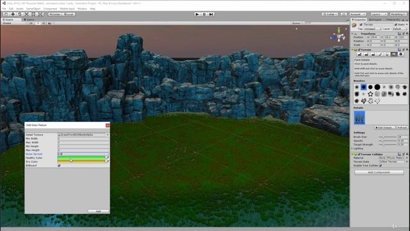Viewport: 410px width, 231px height.
Task: Choose the star outline brush
Action: (370, 94)
